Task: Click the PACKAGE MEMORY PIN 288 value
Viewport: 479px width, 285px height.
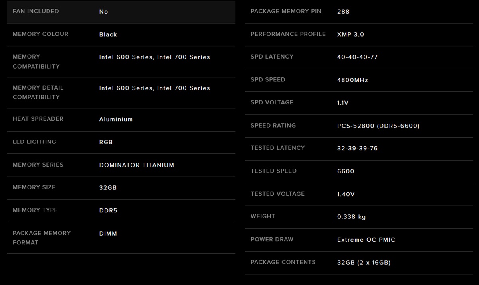Action: tap(343, 12)
